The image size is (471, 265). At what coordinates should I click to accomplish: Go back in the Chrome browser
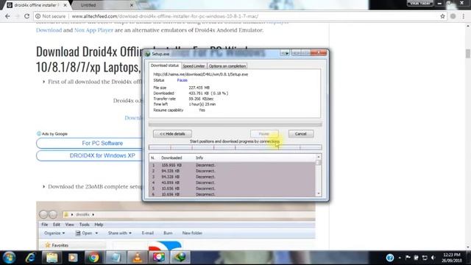point(7,16)
